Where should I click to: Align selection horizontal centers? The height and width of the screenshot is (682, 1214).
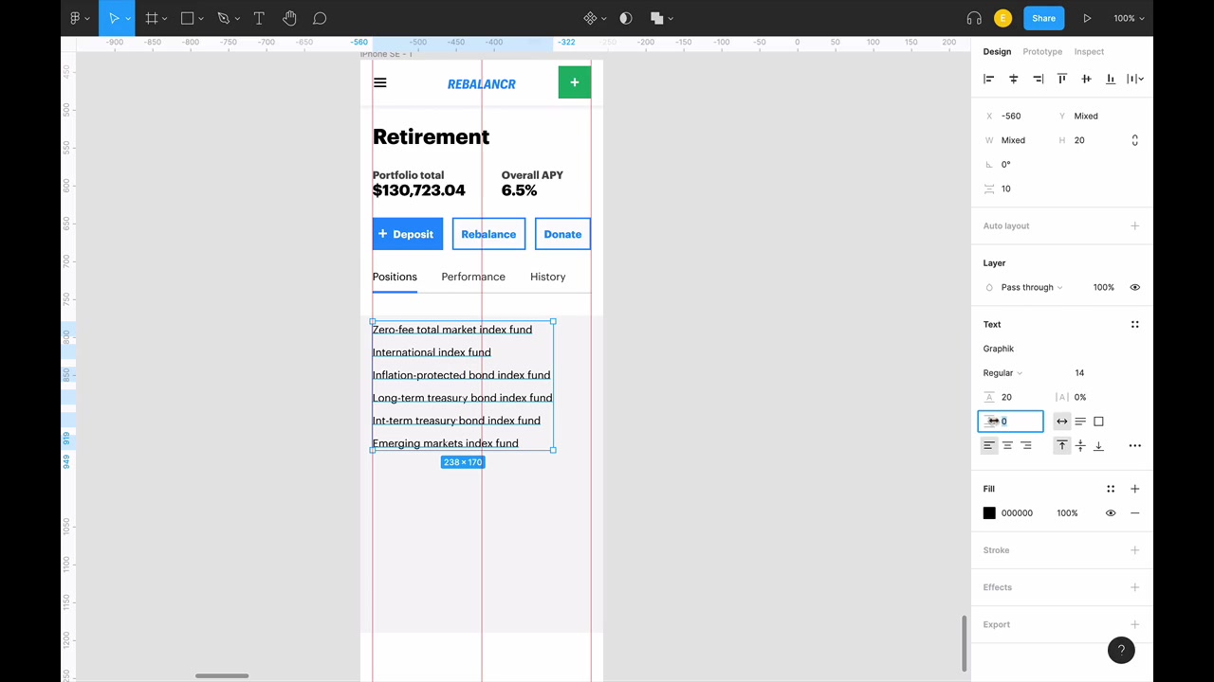tap(1014, 79)
